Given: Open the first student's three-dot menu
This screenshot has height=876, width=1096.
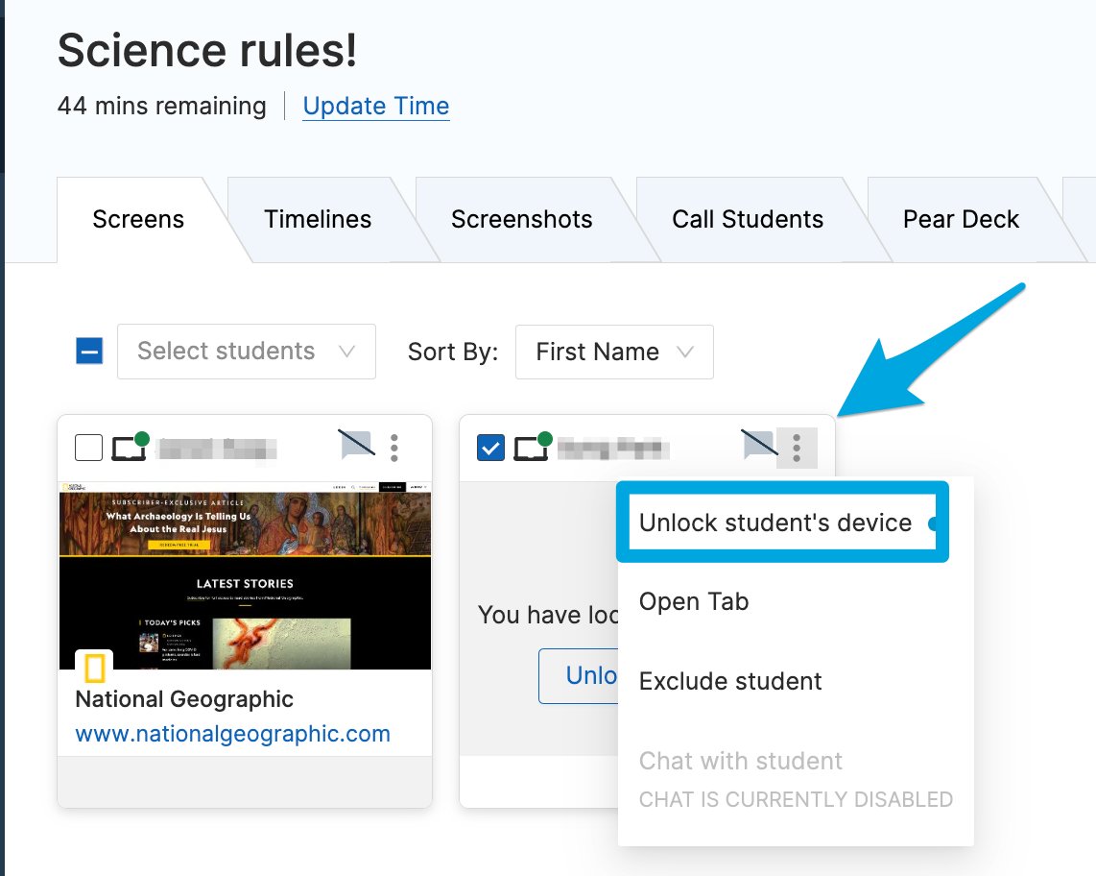Looking at the screenshot, I should [394, 448].
